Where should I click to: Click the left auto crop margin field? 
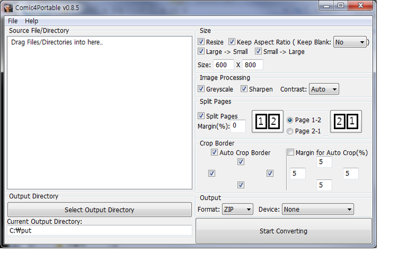tap(298, 174)
